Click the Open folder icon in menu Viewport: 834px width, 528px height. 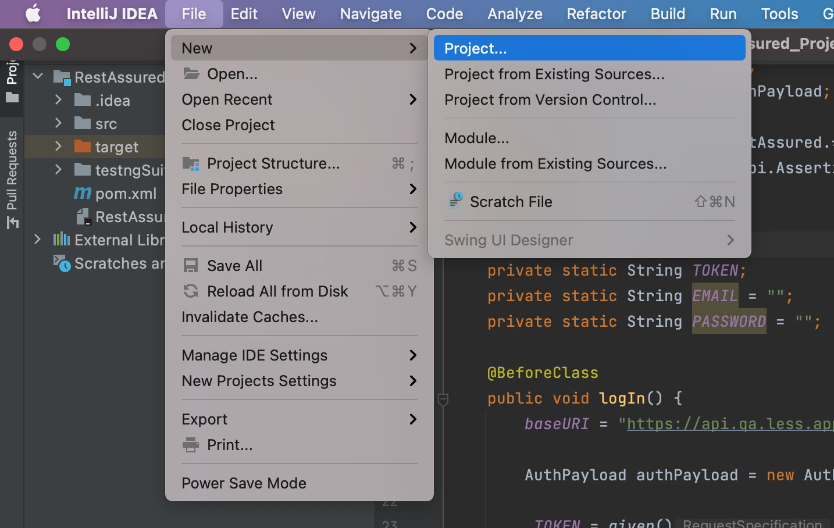191,74
